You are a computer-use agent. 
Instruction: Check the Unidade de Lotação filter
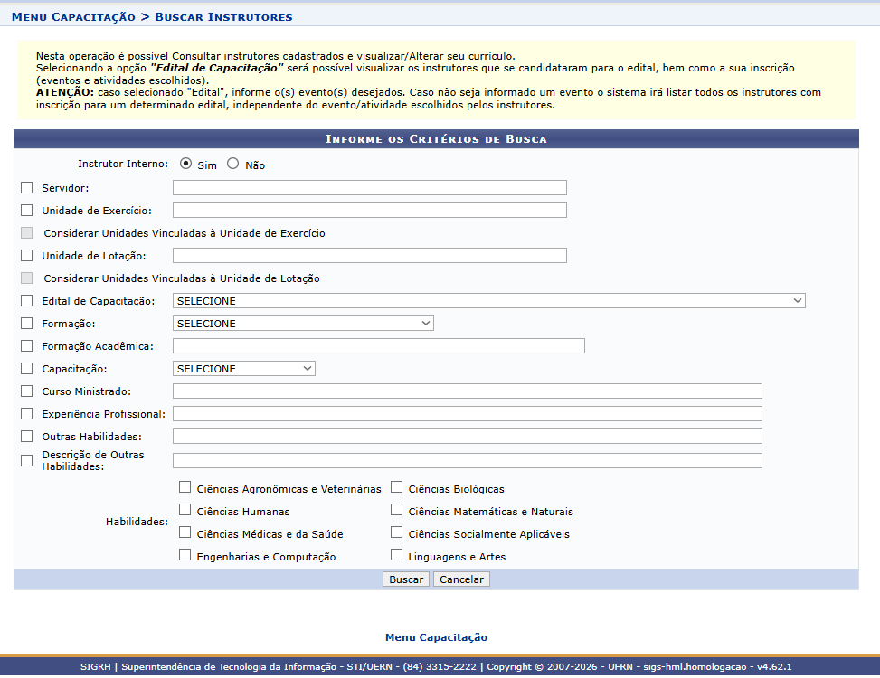tap(26, 255)
